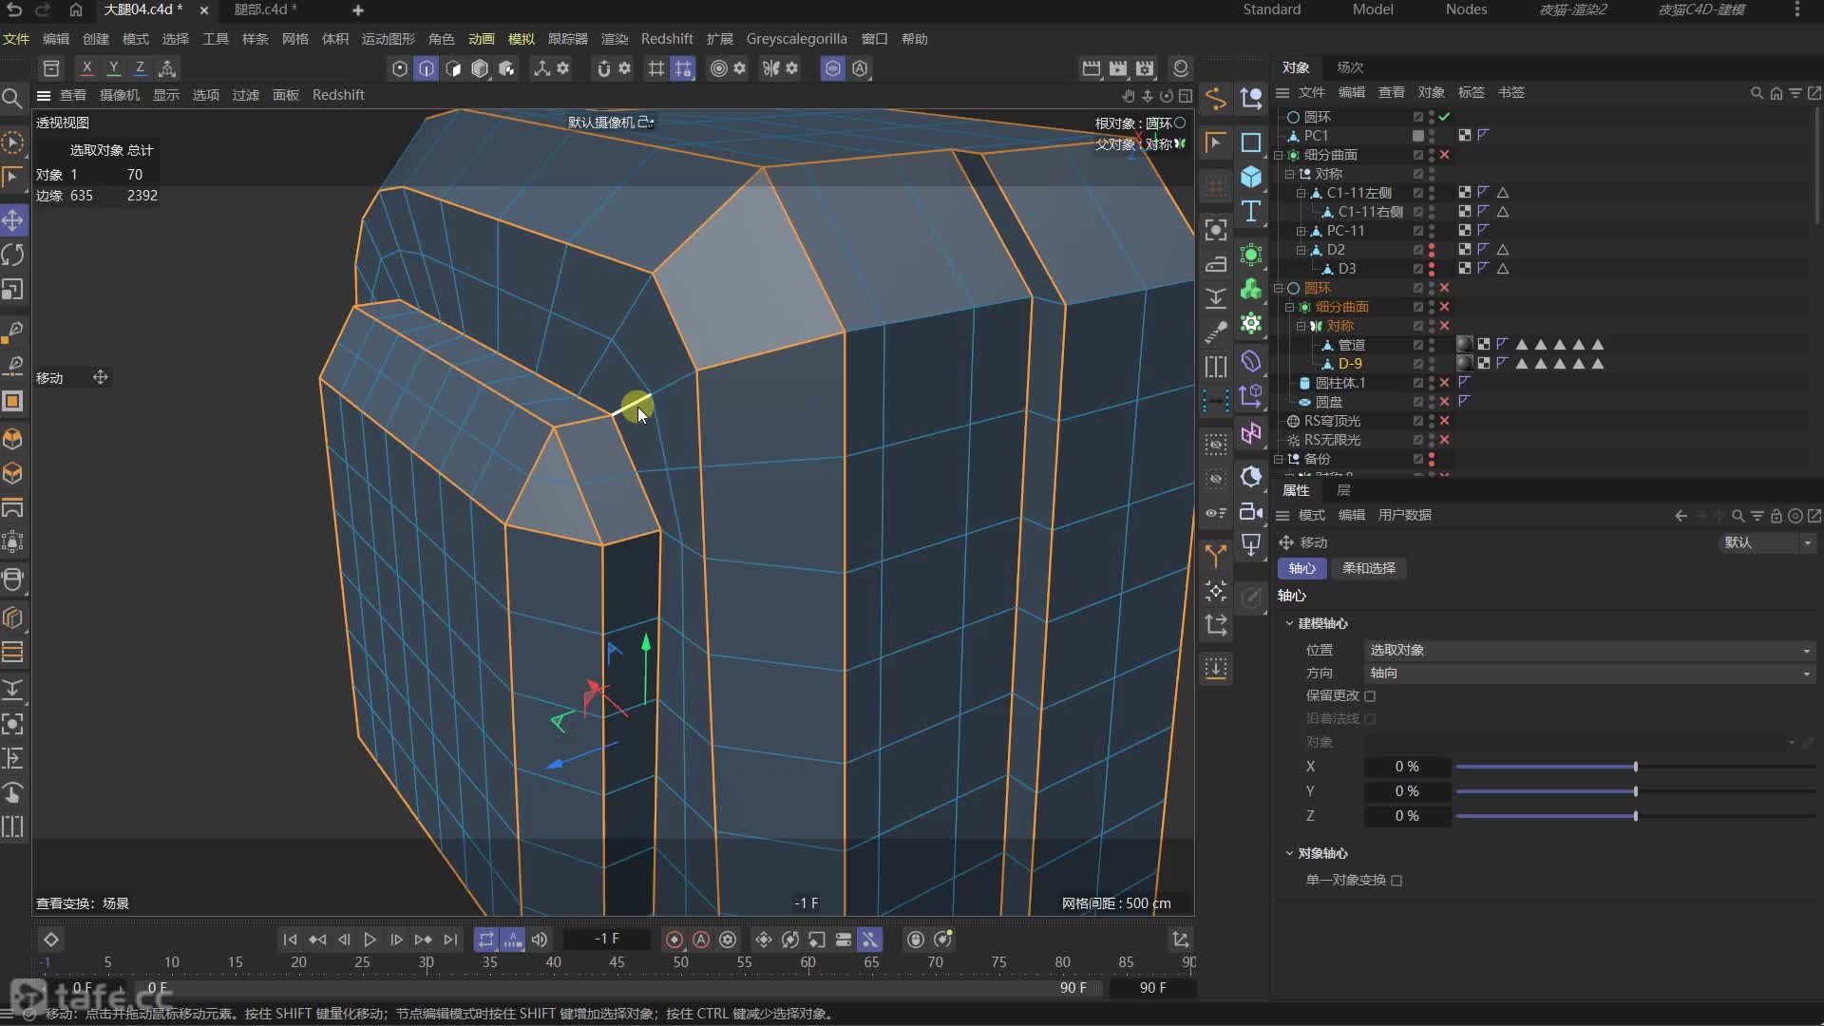The image size is (1824, 1026).
Task: Select the Move tool in left toolbar
Action: click(13, 220)
